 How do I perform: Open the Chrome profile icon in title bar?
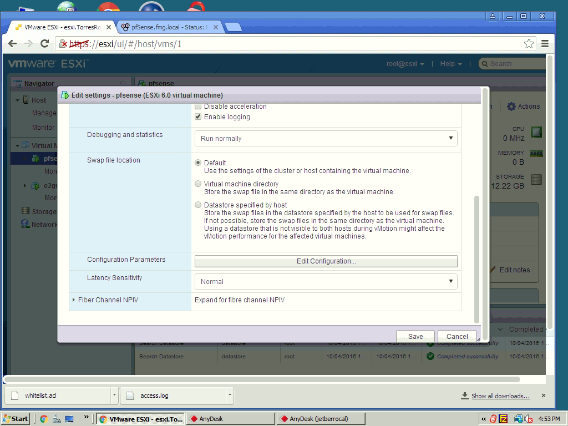tap(493, 16)
